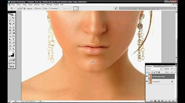Viewport: 185px width, 103px height.
Task: Jump to ImageReady from toolbox
Action: (12, 67)
